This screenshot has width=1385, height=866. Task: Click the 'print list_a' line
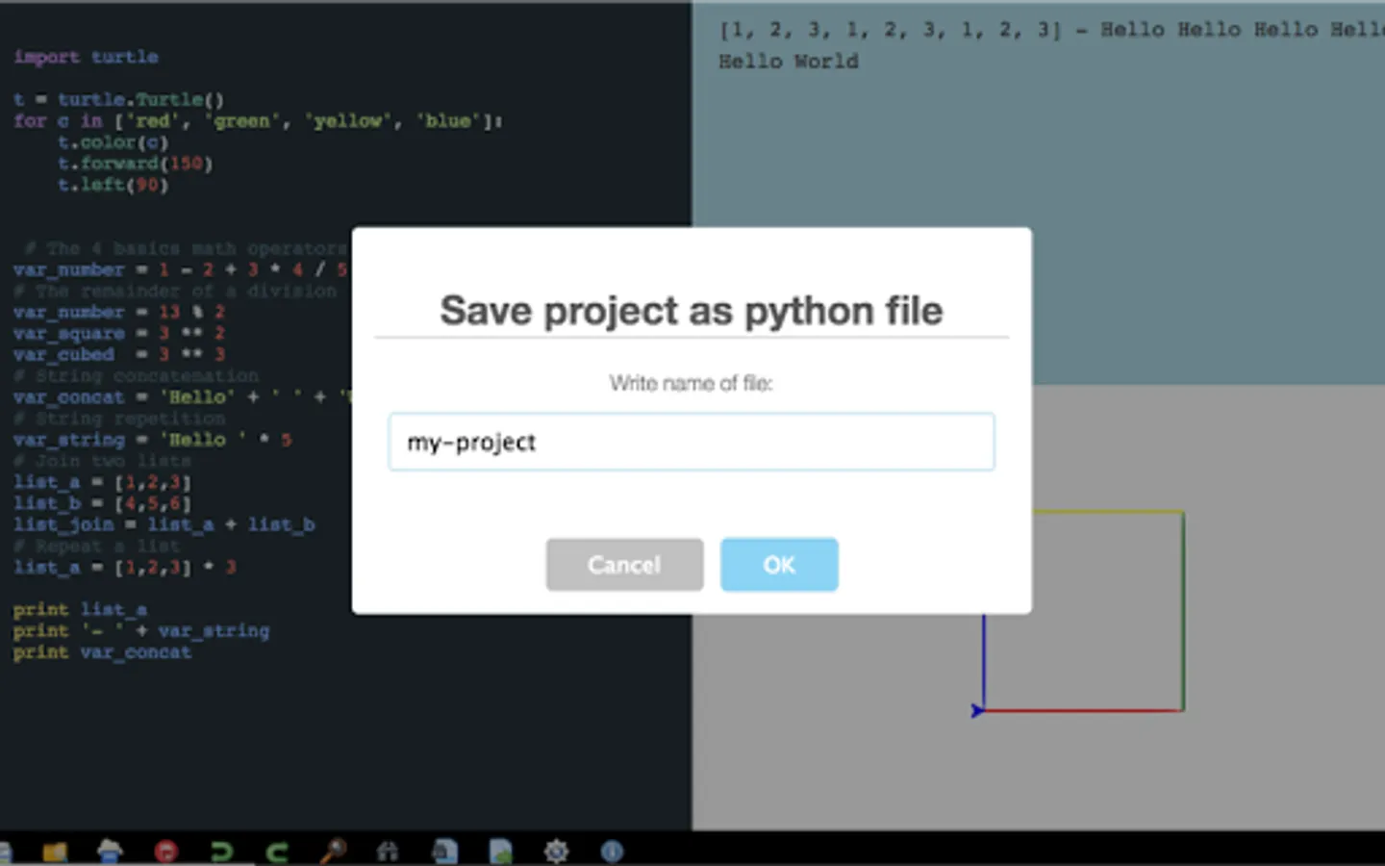click(x=81, y=609)
